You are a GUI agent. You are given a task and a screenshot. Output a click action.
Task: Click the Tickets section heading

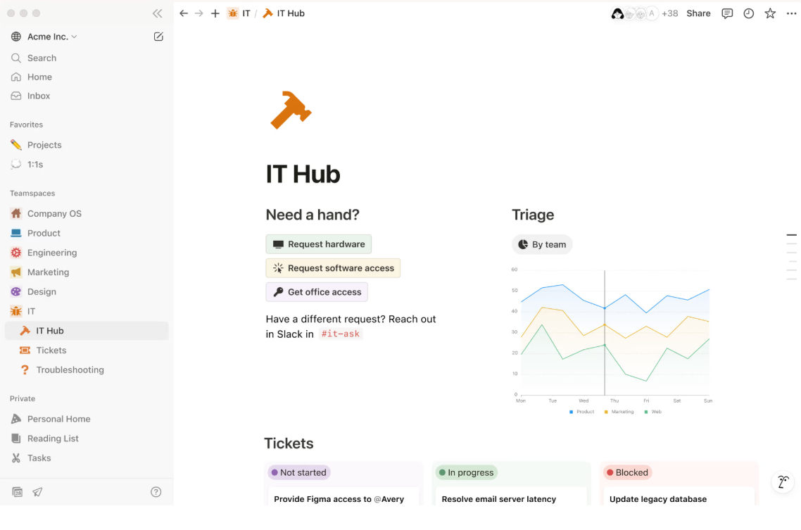[289, 443]
